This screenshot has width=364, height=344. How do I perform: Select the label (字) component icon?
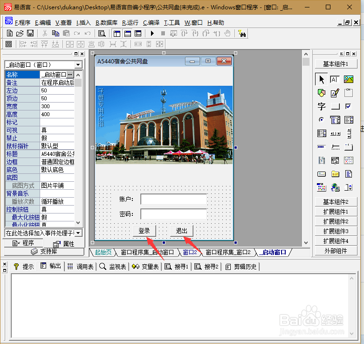[x=322, y=106]
